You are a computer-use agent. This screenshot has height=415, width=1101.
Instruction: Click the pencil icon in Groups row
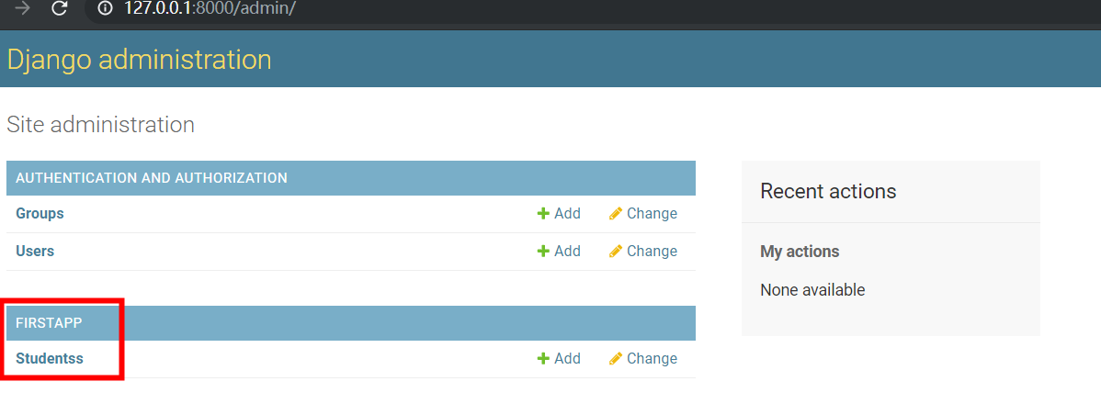click(x=616, y=213)
